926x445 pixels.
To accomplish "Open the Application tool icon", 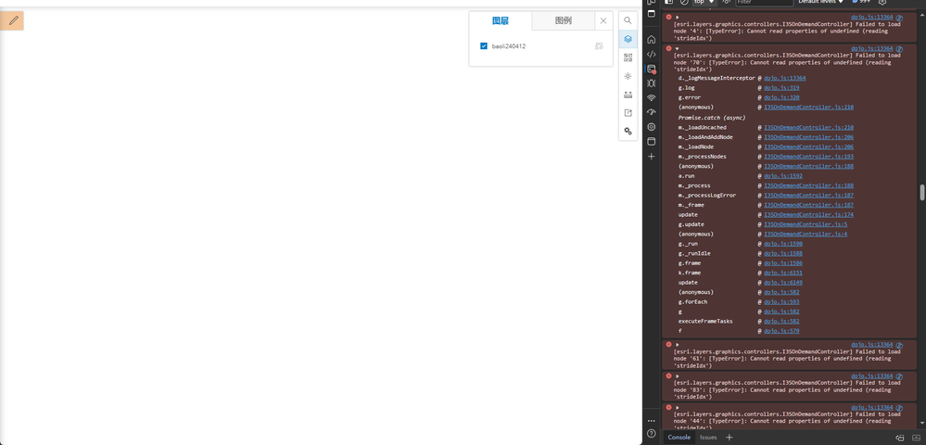I will (x=651, y=141).
